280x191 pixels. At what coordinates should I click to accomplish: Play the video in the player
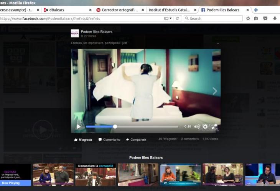coord(79,126)
